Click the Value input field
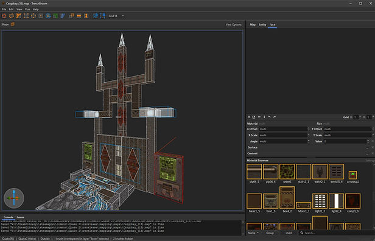This screenshot has height=241, width=375. 346,141
